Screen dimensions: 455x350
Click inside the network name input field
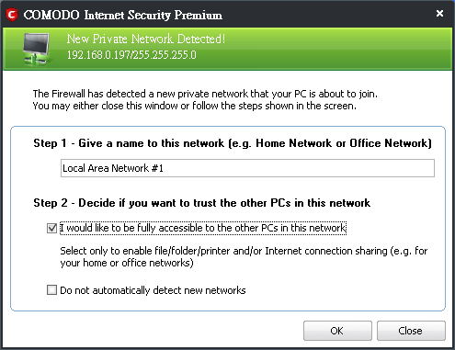(247, 168)
